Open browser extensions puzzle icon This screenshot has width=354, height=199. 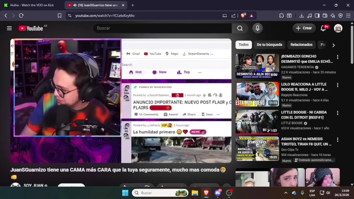(282, 16)
